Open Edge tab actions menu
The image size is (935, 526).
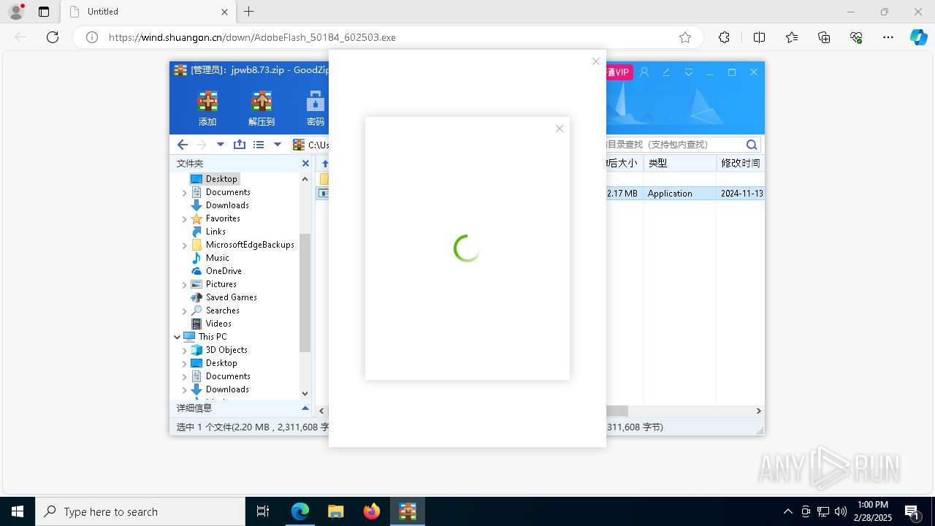click(44, 12)
